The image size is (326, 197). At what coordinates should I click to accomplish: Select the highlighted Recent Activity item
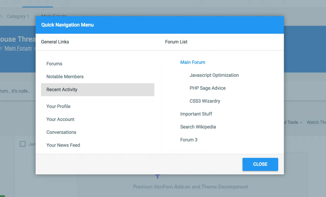[62, 90]
